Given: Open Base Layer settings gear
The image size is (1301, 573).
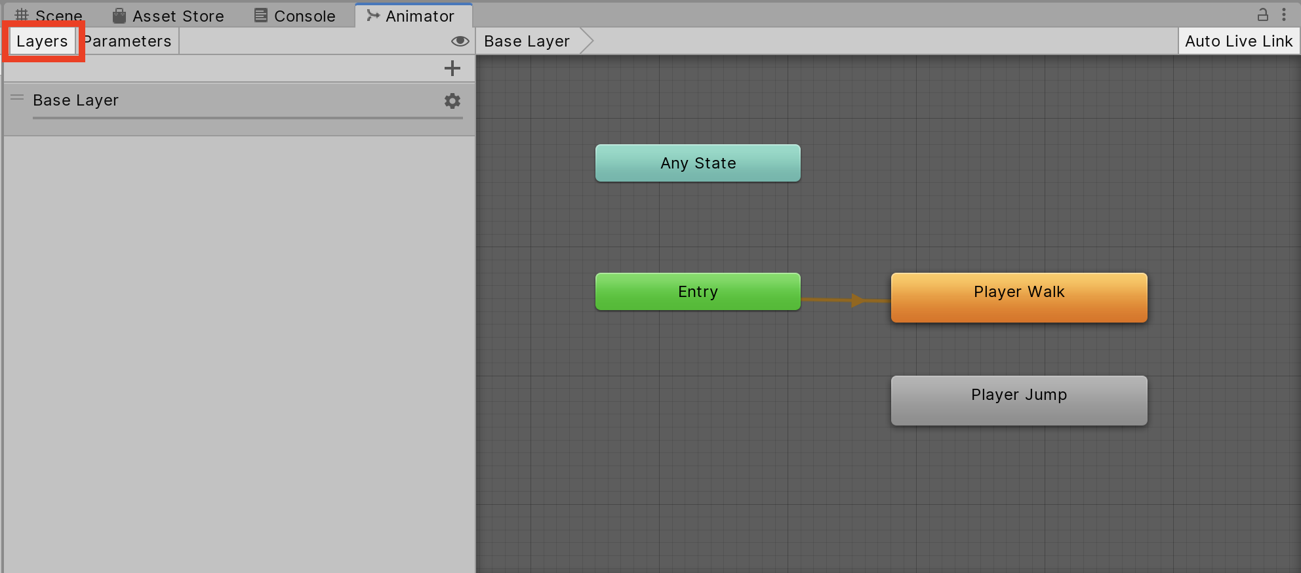Looking at the screenshot, I should (x=452, y=101).
